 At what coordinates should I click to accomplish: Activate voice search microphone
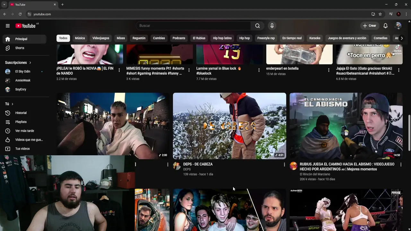272,26
